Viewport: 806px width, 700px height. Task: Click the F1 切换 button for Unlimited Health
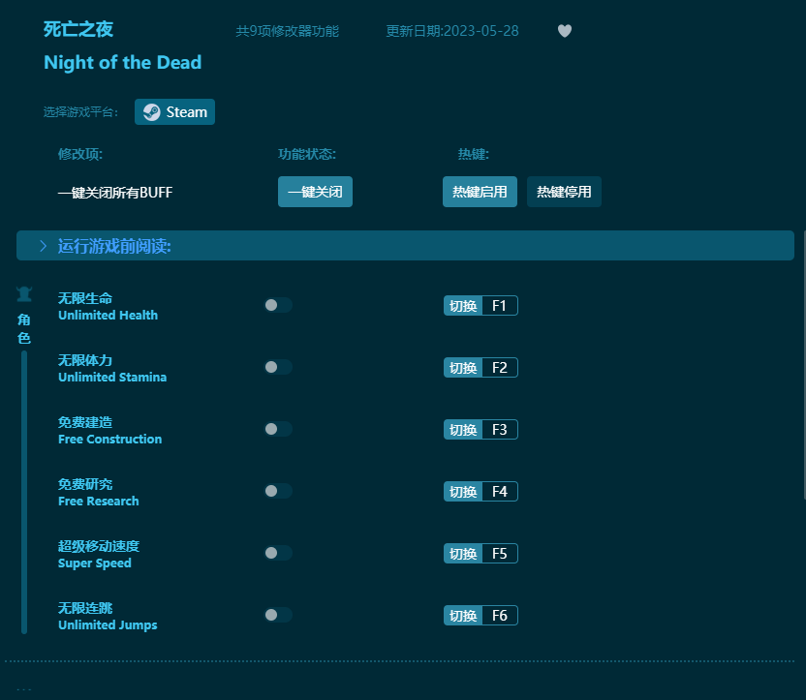(x=480, y=305)
